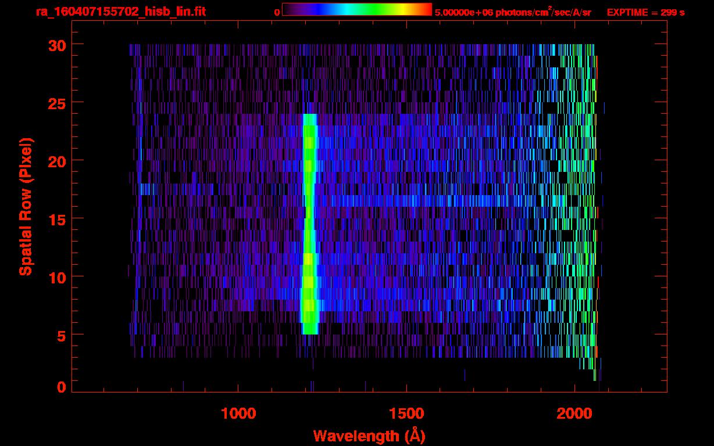
Task: Select the 1500 wavelength tick label
Action: tap(406, 413)
